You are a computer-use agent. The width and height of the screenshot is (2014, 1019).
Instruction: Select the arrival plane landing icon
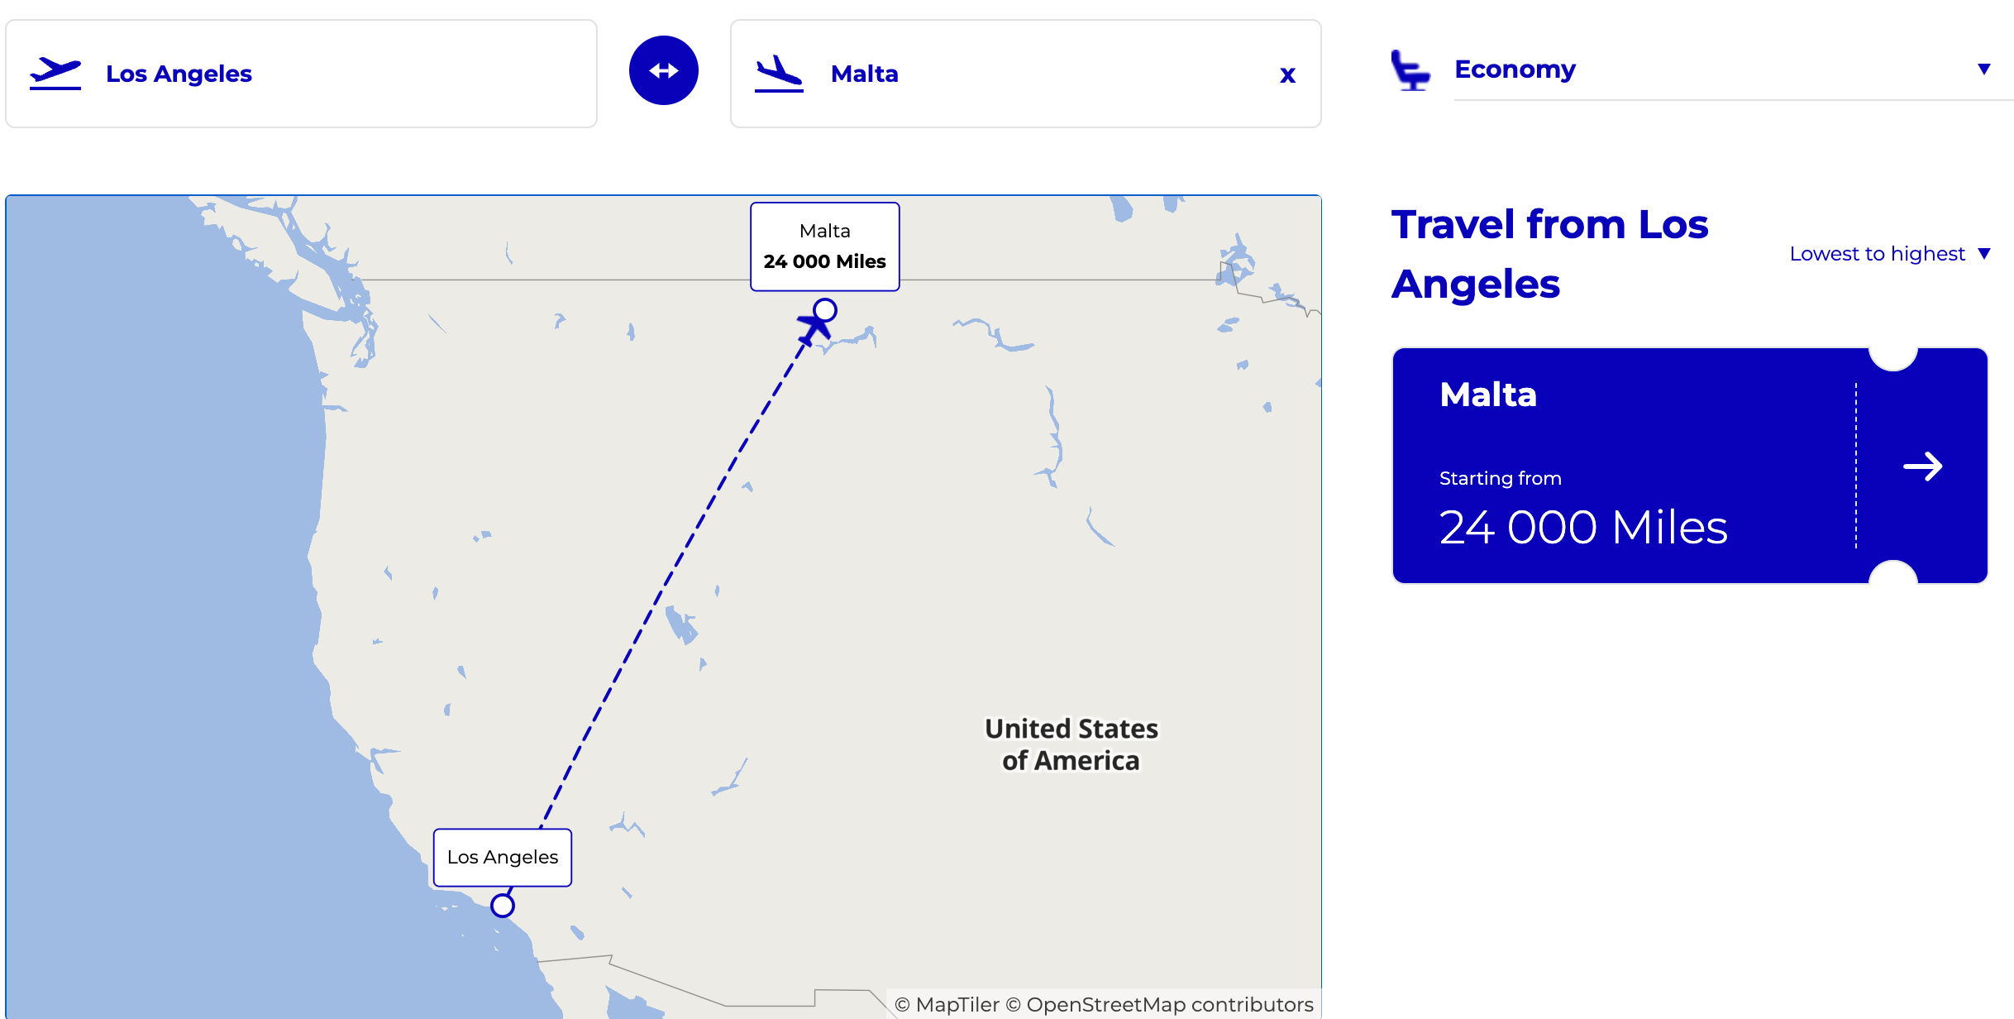778,73
